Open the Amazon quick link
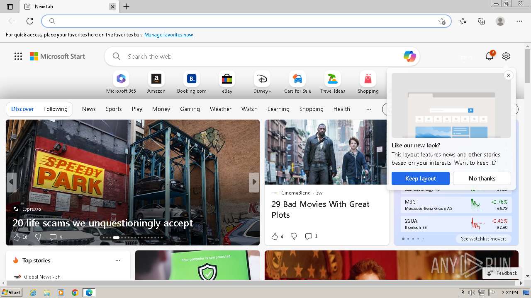This screenshot has height=298, width=531. tap(156, 82)
